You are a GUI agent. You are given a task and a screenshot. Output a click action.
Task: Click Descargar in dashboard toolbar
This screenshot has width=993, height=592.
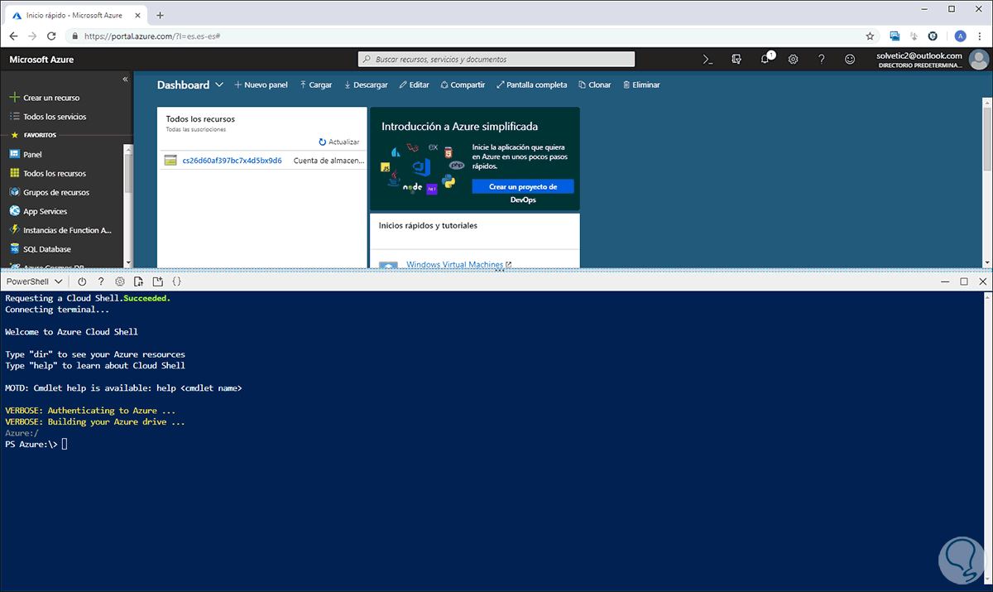[x=365, y=85]
